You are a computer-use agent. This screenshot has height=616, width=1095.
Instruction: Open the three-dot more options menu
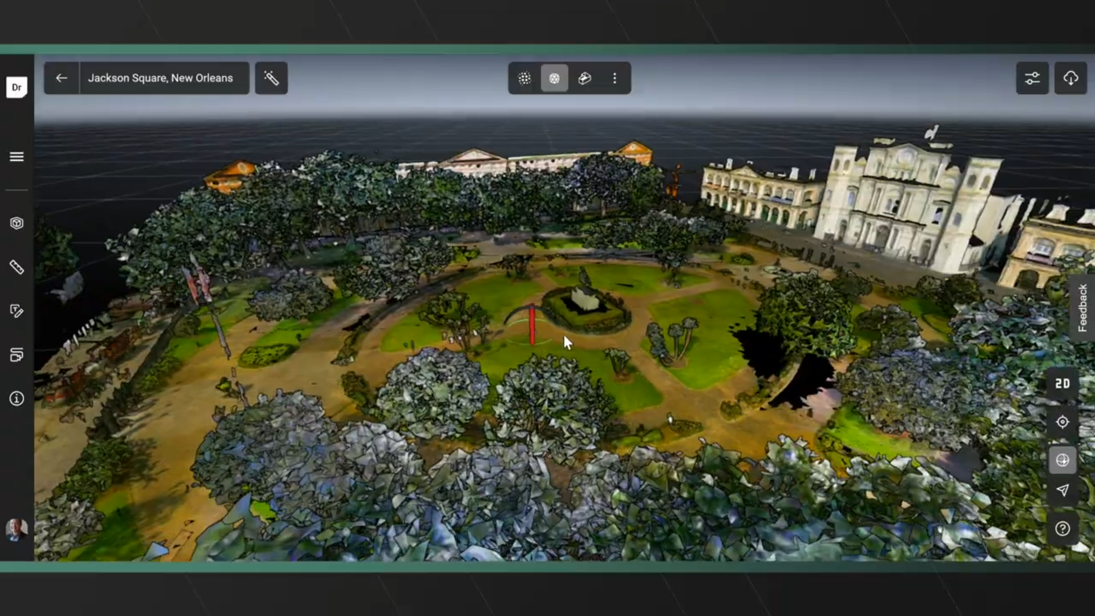[615, 78]
